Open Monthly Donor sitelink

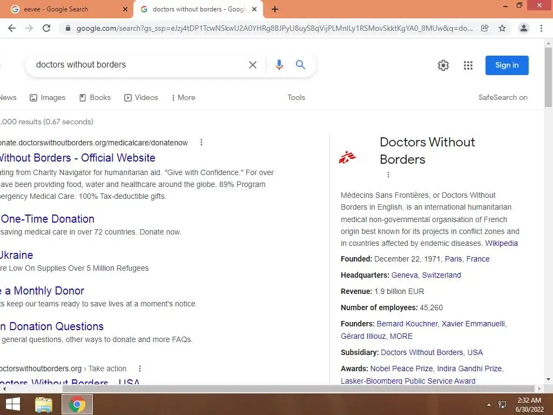pyautogui.click(x=42, y=291)
